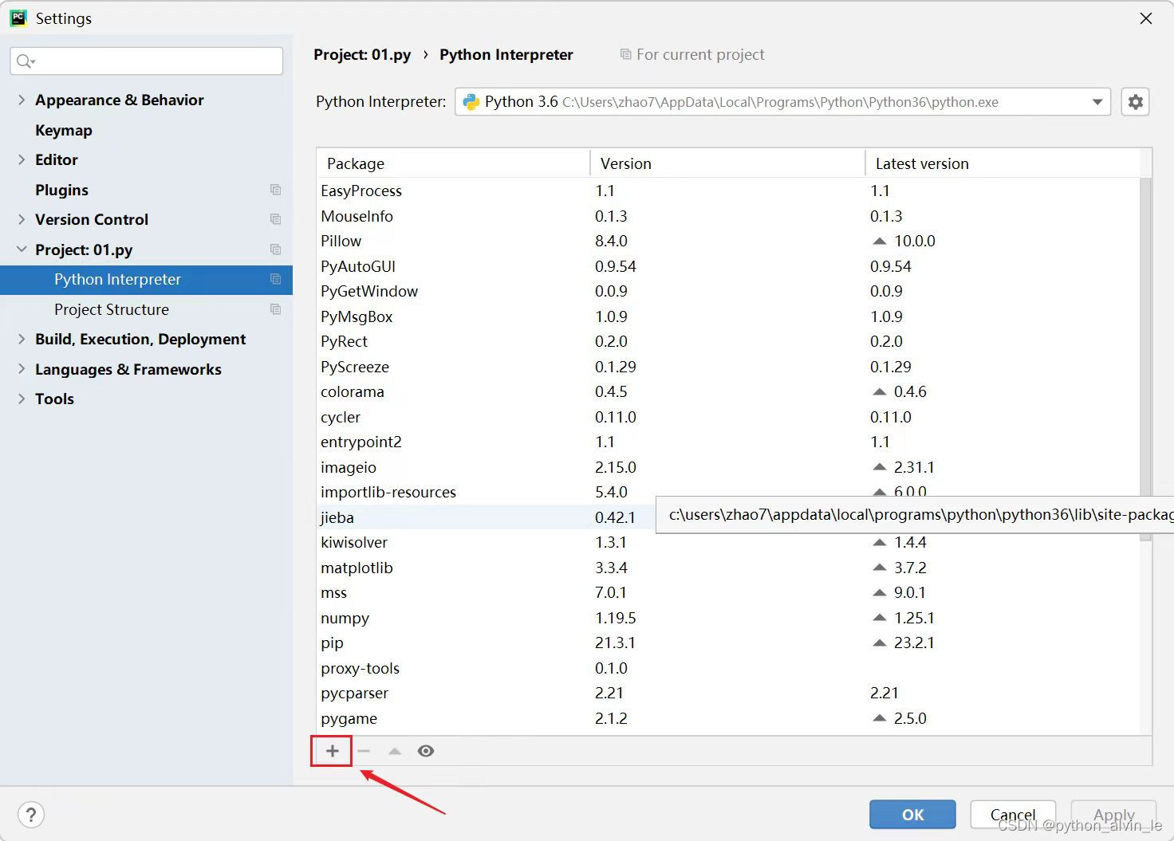Open the Keymap settings page

coord(64,130)
